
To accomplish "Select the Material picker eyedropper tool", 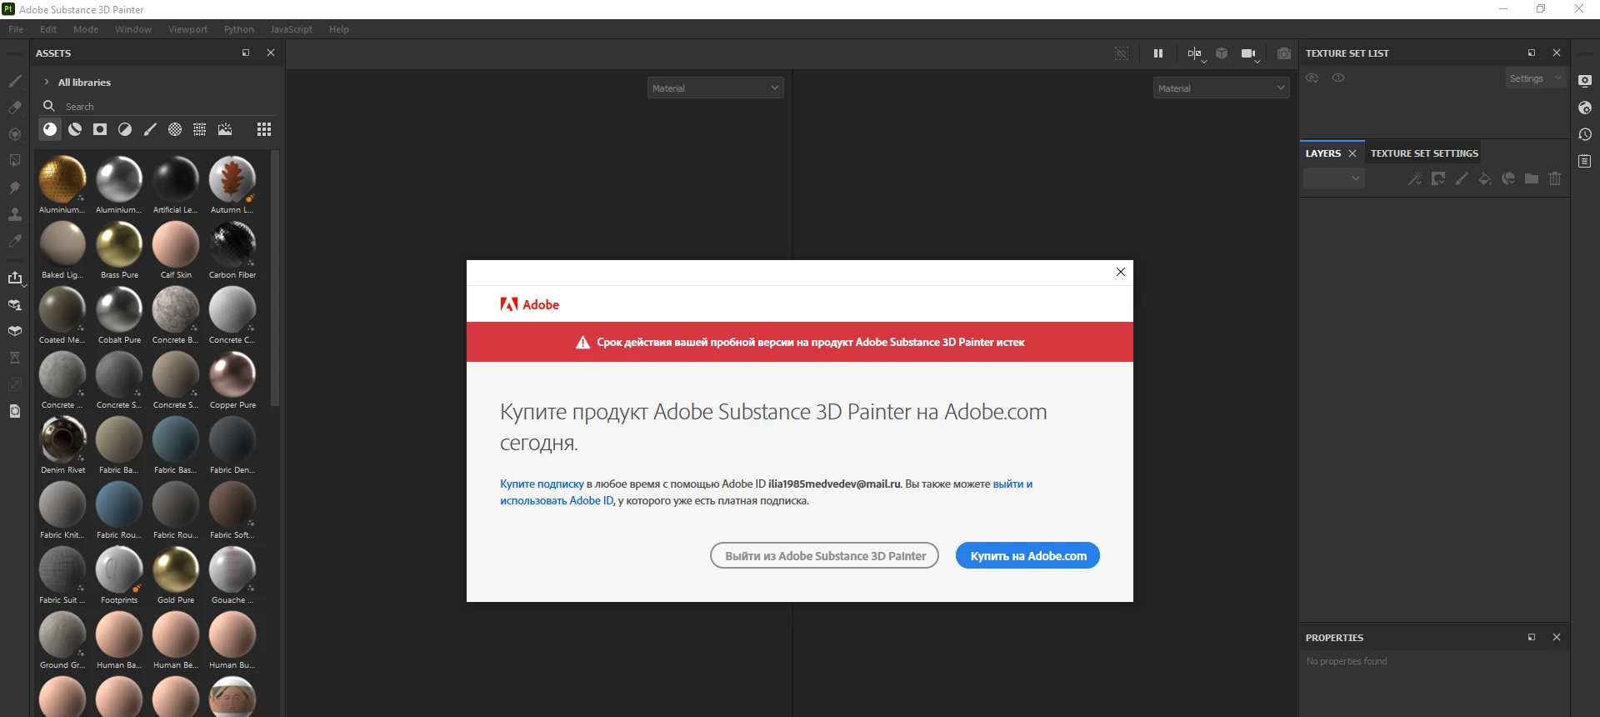I will pyautogui.click(x=15, y=241).
